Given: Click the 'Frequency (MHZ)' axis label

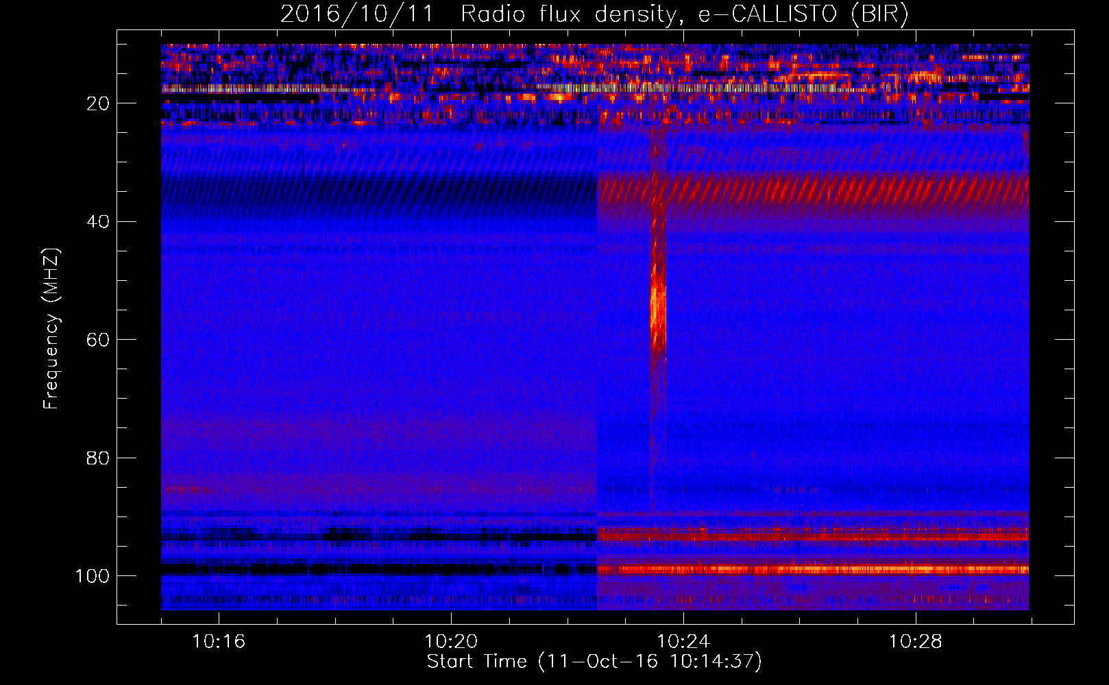Looking at the screenshot, I should tap(51, 329).
